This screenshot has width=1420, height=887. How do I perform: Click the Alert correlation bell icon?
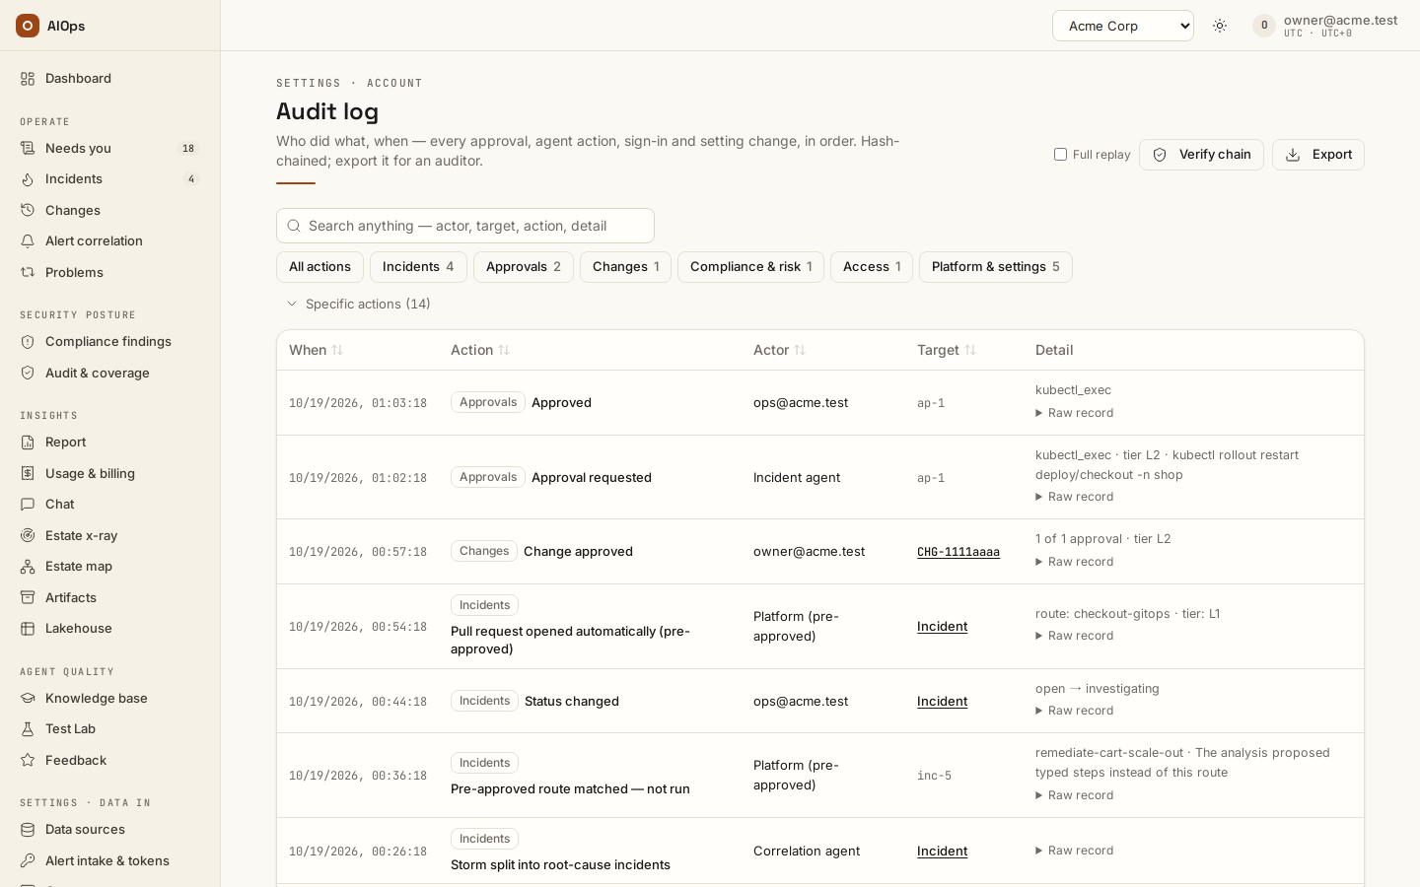[28, 241]
